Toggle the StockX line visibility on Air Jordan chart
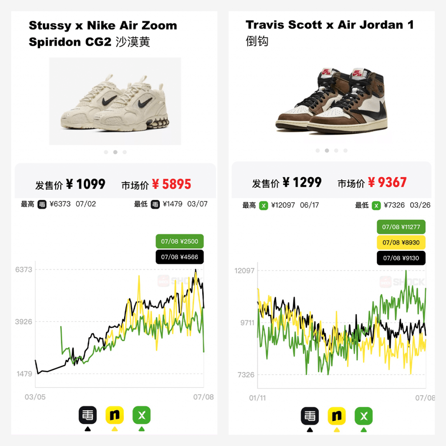The image size is (446, 446). click(364, 416)
